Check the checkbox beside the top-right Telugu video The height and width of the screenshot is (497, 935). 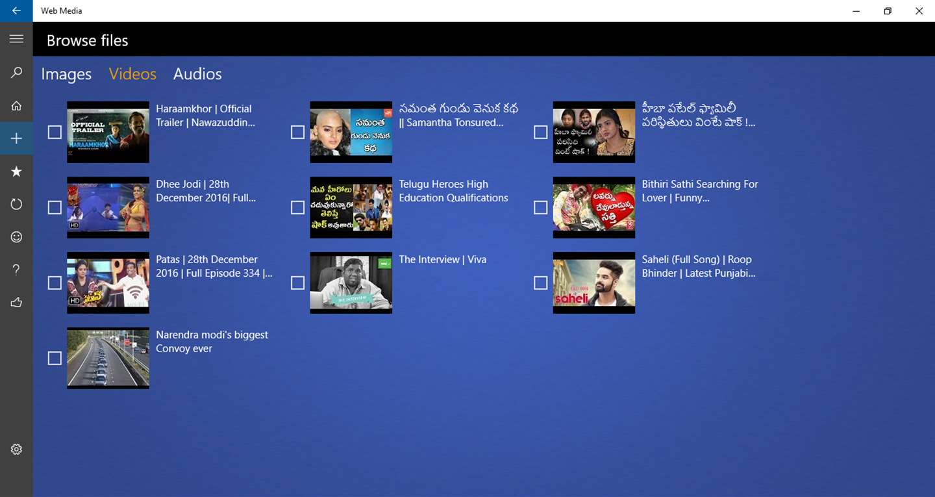[540, 132]
